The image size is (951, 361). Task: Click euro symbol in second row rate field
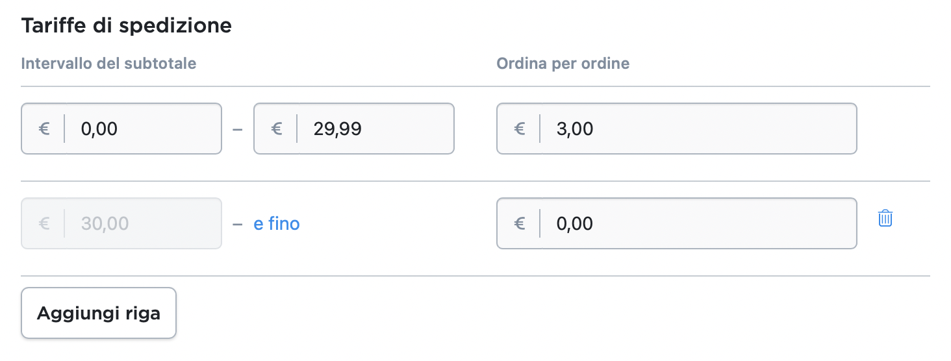click(519, 223)
